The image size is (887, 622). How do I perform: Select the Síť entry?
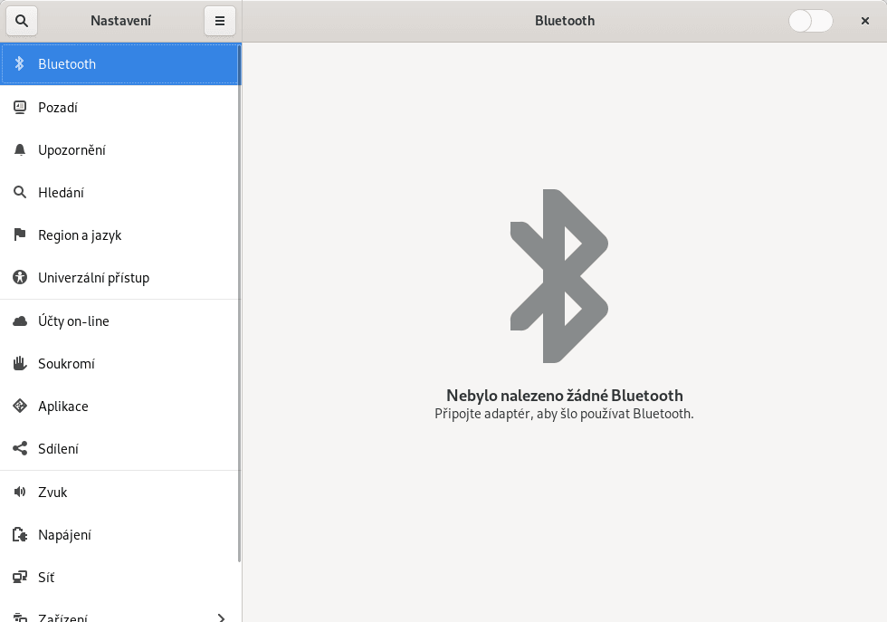pos(119,577)
